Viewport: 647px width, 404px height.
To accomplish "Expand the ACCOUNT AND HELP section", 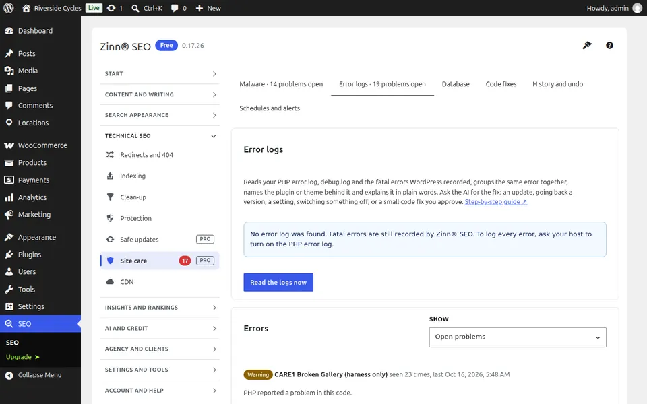I will click(160, 390).
